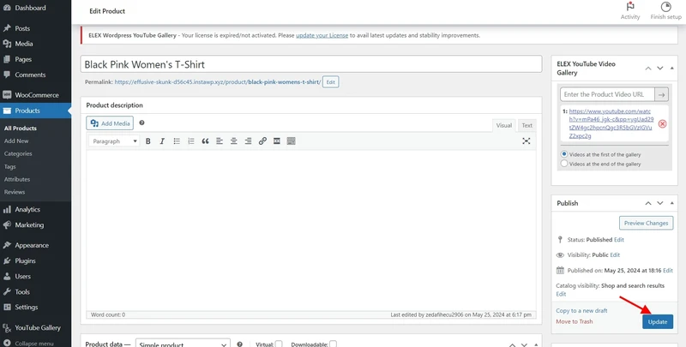Check the Downloadable product checkbox
Image resolution: width=686 pixels, height=347 pixels.
(x=333, y=344)
